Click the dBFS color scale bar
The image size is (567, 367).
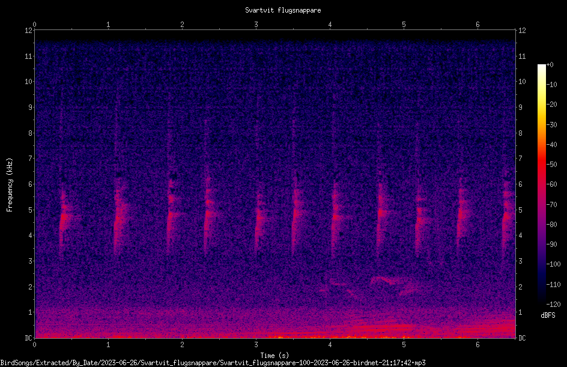tap(541, 184)
